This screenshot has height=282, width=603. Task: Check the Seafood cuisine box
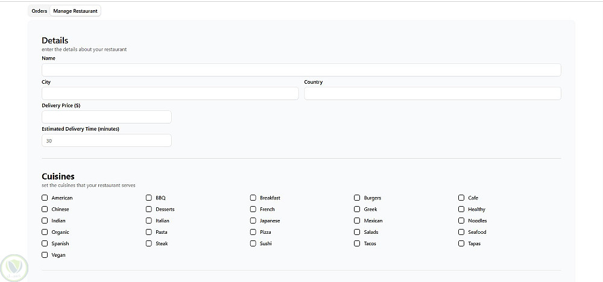pos(461,232)
